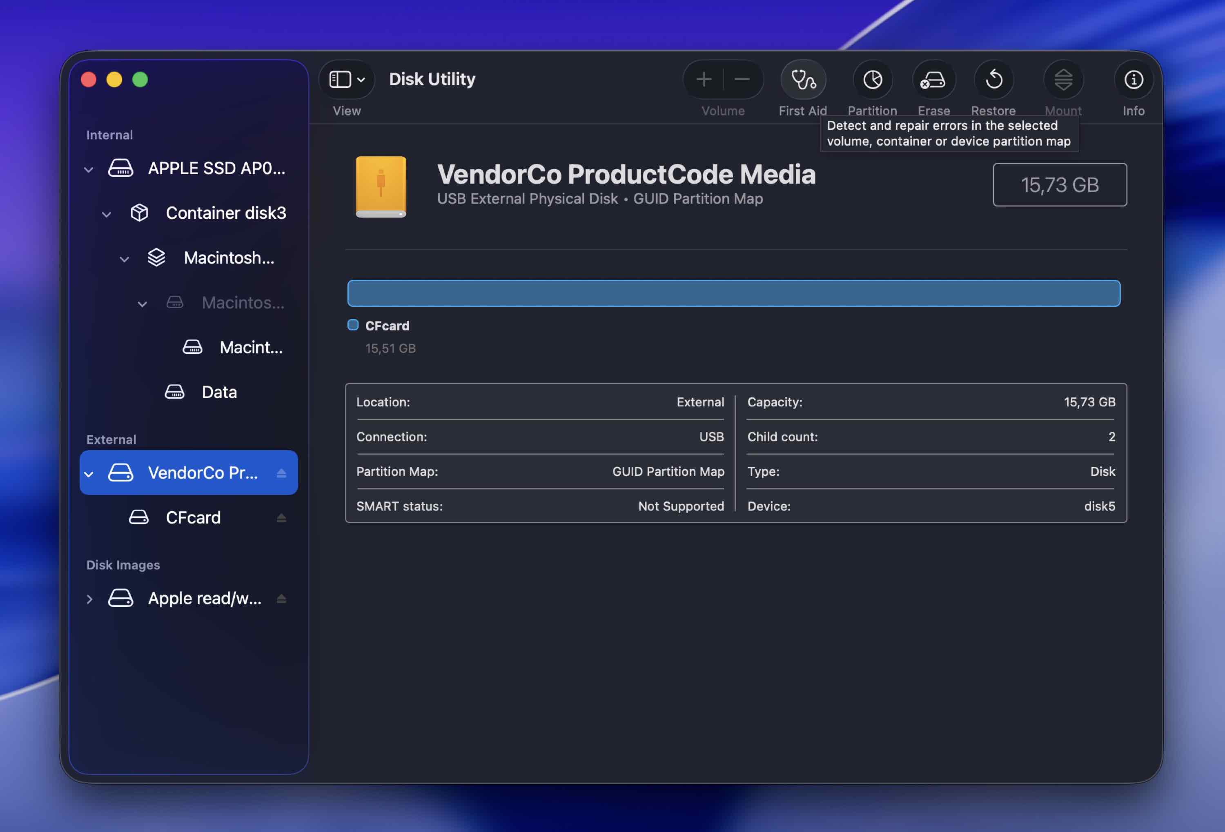Select VendorCo Pr... external disk
This screenshot has height=832, width=1225.
189,473
